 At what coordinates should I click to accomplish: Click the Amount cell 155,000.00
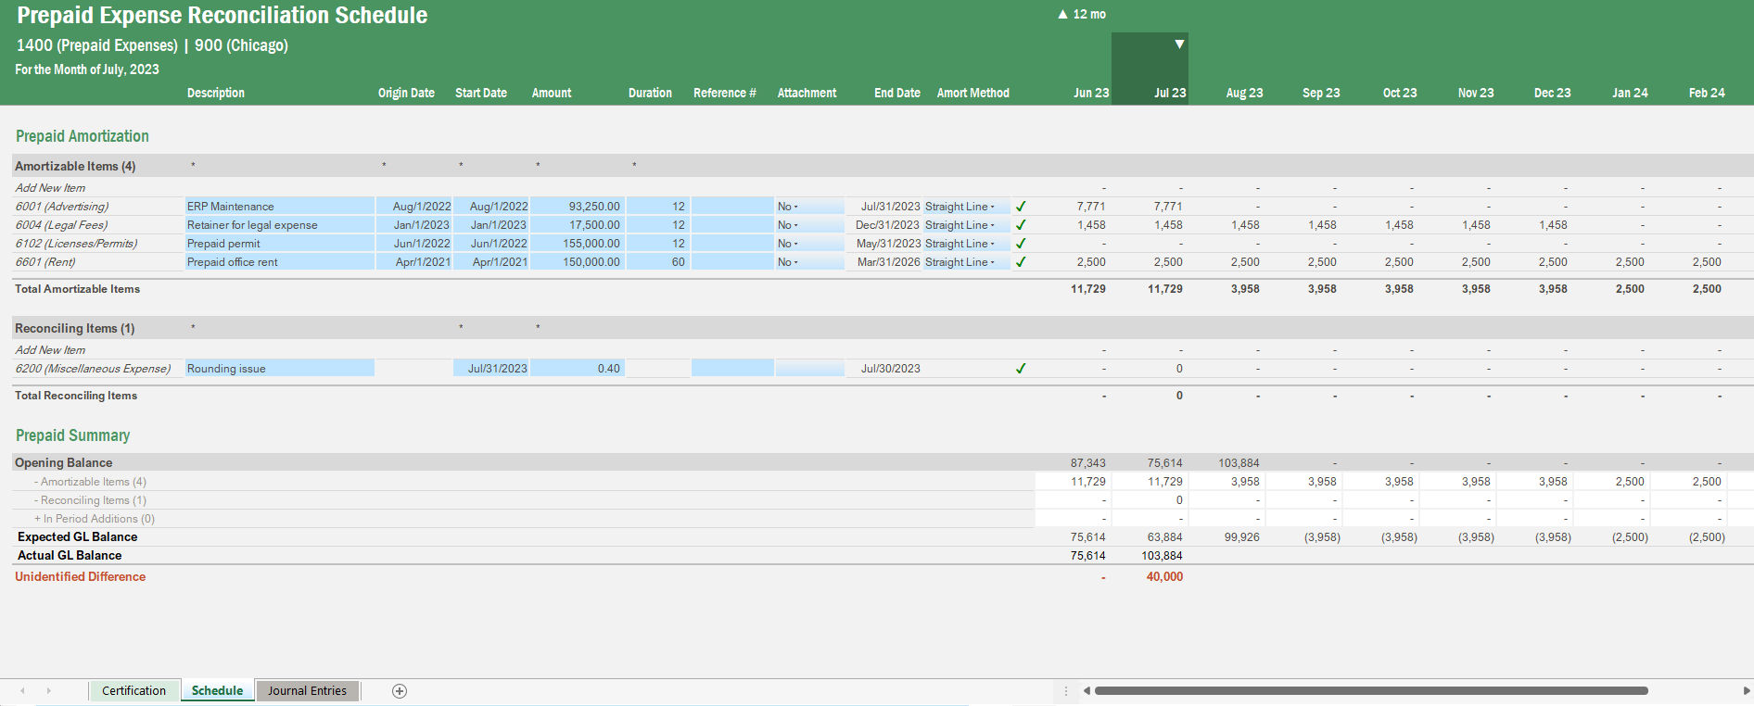coord(577,244)
